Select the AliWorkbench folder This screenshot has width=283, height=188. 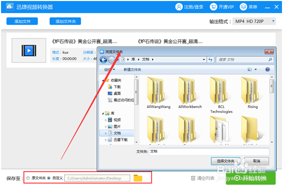click(190, 93)
